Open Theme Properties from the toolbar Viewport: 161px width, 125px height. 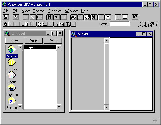coord(26,17)
